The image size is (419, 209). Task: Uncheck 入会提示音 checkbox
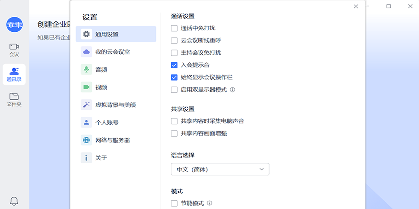[174, 65]
